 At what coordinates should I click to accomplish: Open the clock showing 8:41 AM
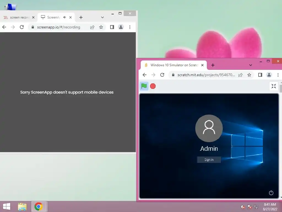(270, 206)
